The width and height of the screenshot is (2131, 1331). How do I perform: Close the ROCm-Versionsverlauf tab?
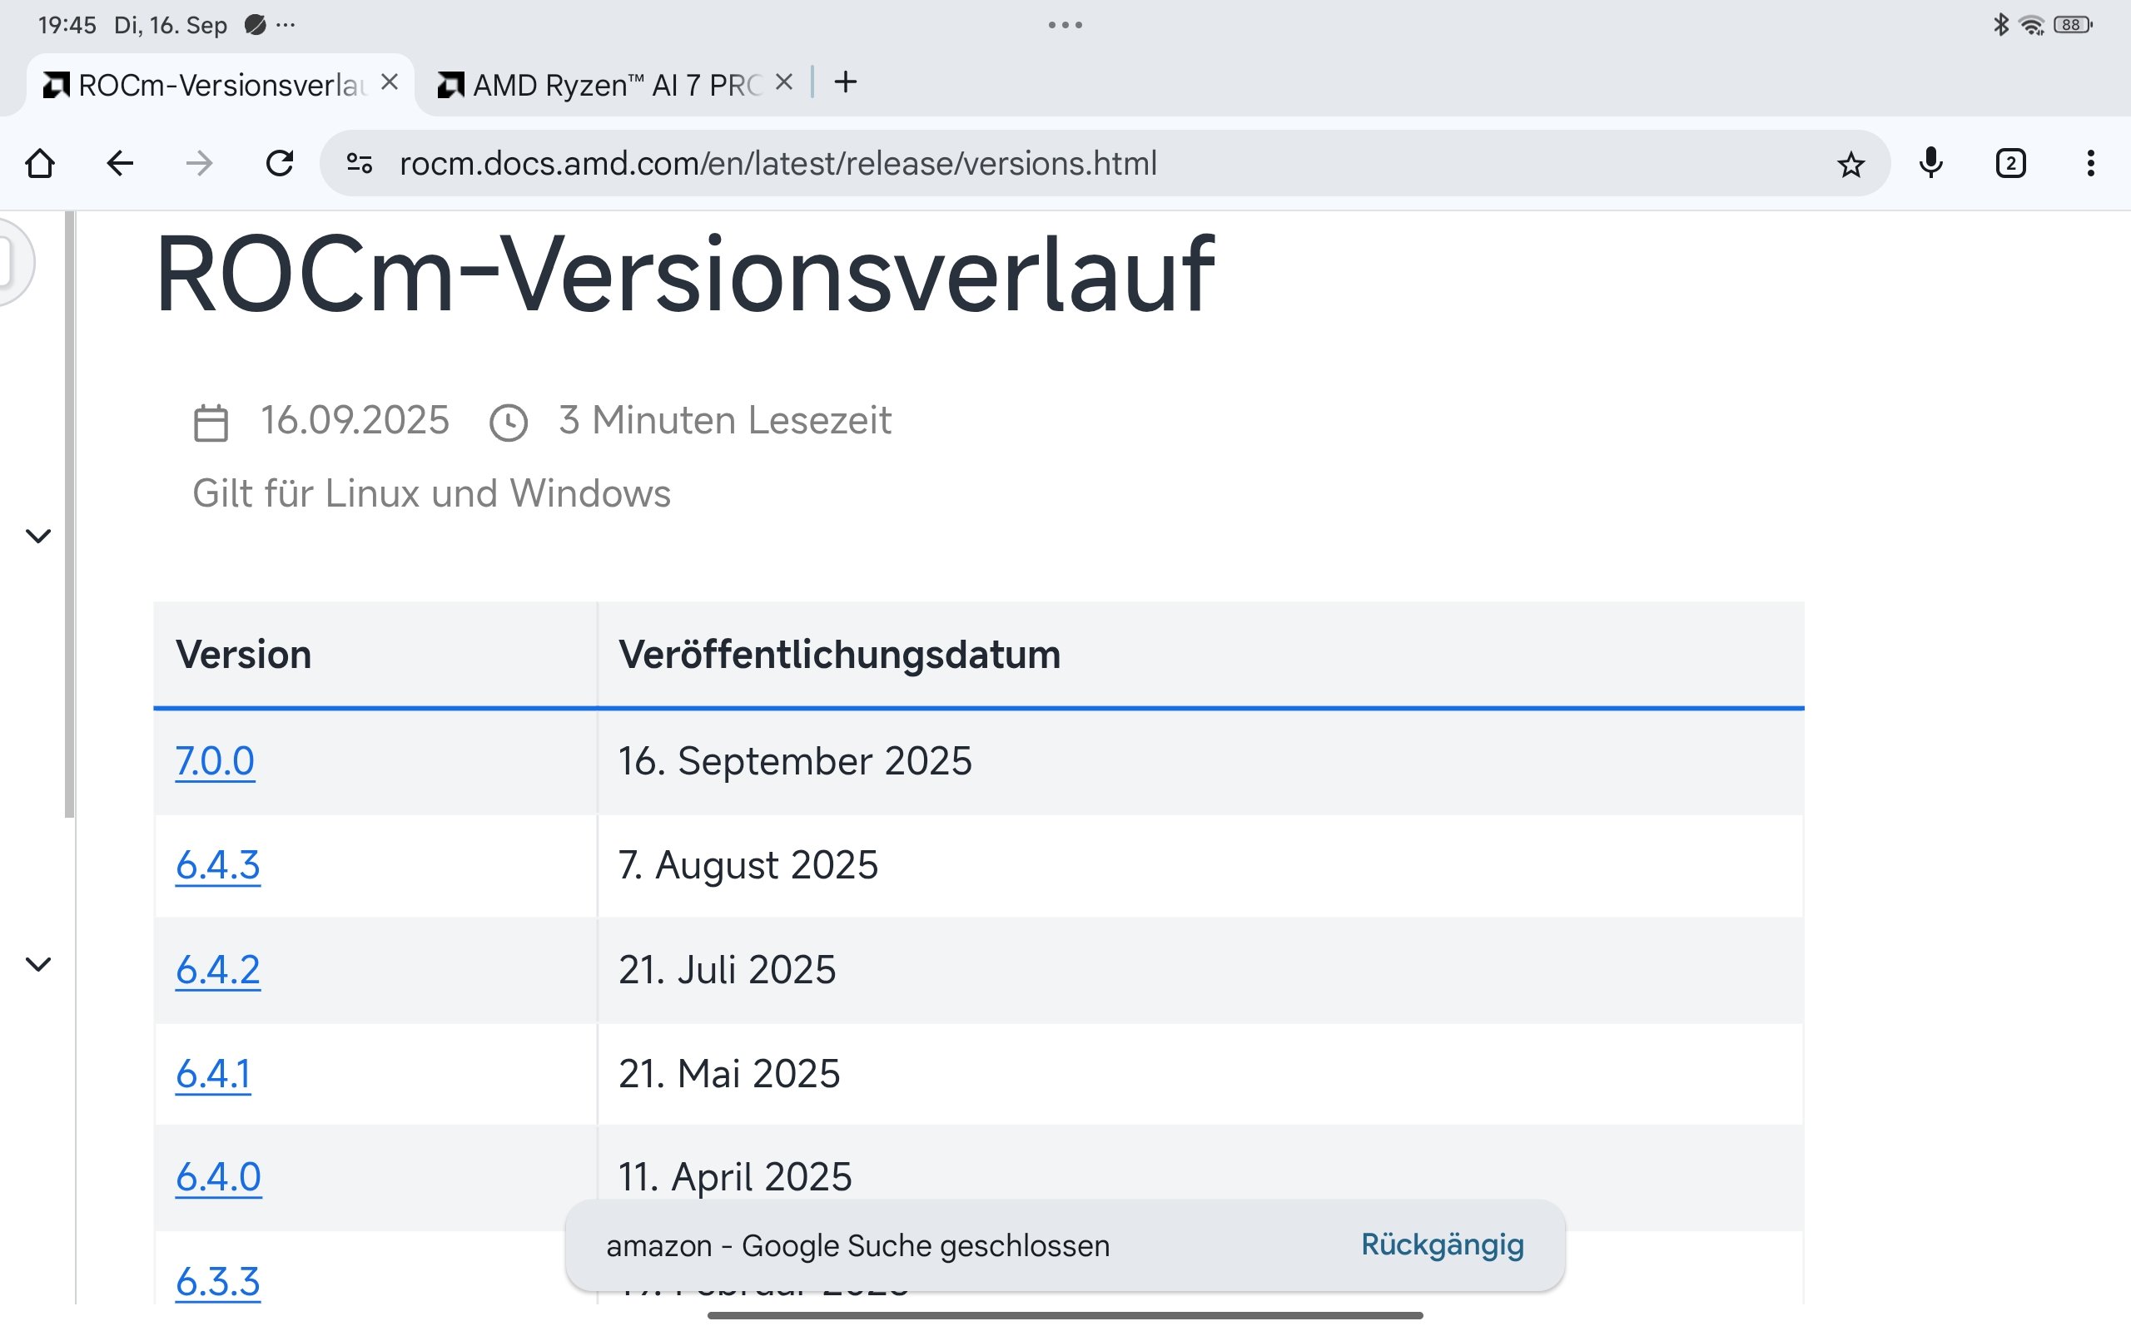tap(390, 82)
